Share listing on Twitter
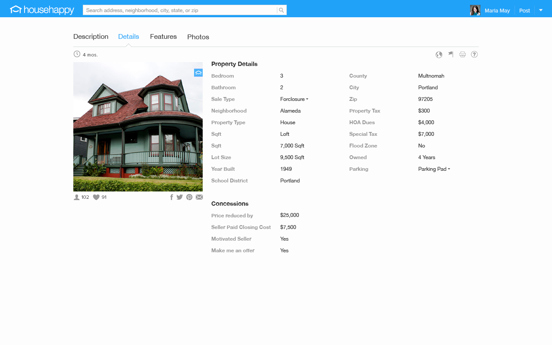Viewport: 552px width, 345px height. pos(180,197)
